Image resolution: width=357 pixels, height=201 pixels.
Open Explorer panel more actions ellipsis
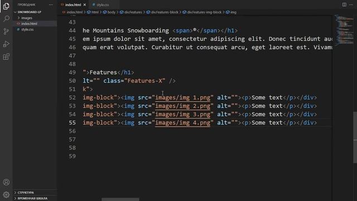tap(51, 5)
